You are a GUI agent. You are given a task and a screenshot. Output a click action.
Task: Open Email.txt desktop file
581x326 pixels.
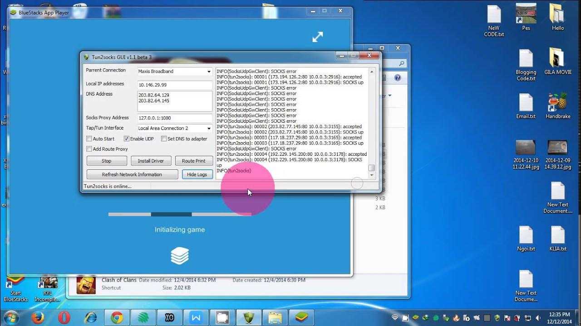526,106
